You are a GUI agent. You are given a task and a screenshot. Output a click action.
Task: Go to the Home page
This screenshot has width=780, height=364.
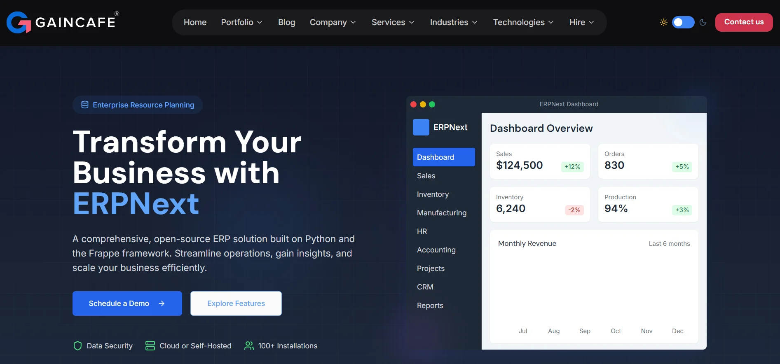[x=195, y=22]
